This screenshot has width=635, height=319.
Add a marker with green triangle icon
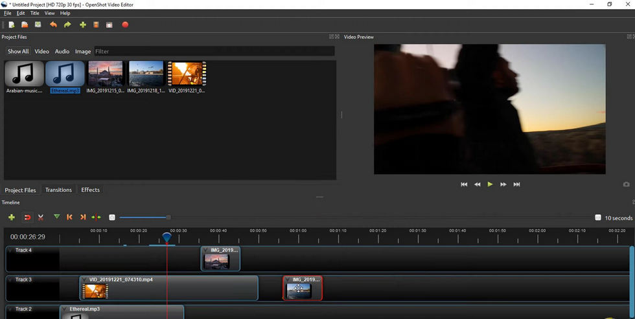tap(56, 217)
